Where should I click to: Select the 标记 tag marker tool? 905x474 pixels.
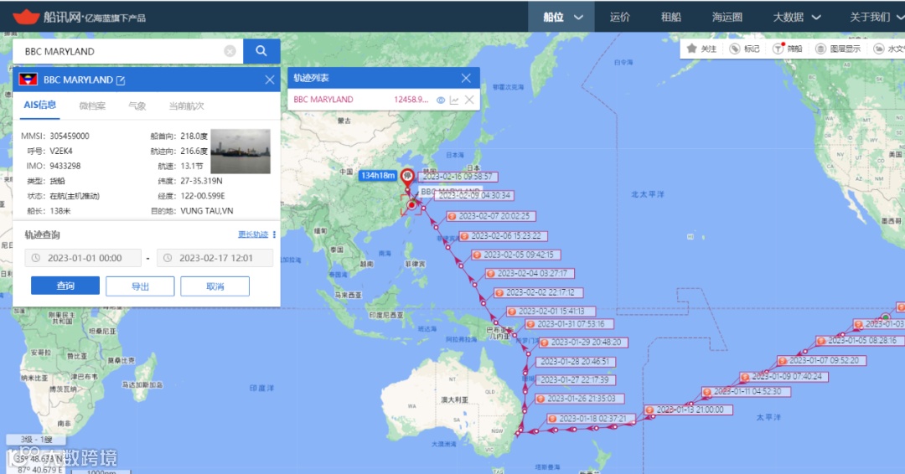click(x=745, y=49)
